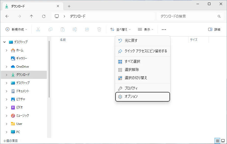Open the See more three-dots button
This screenshot has height=144, width=227.
164,30
